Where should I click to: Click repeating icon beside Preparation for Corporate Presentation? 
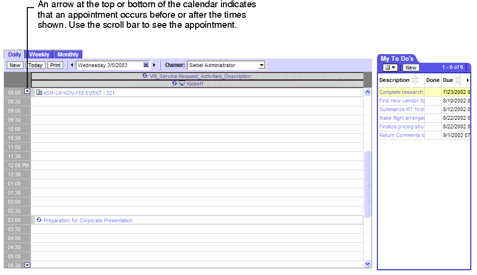(x=39, y=219)
